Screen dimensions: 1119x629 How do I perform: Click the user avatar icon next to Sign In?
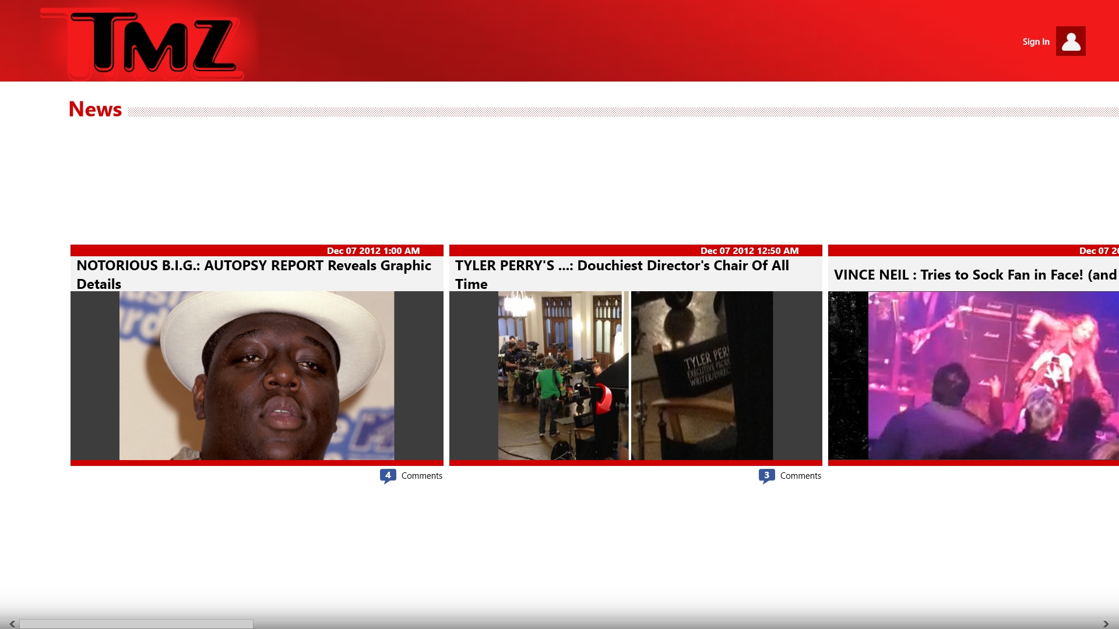point(1071,41)
